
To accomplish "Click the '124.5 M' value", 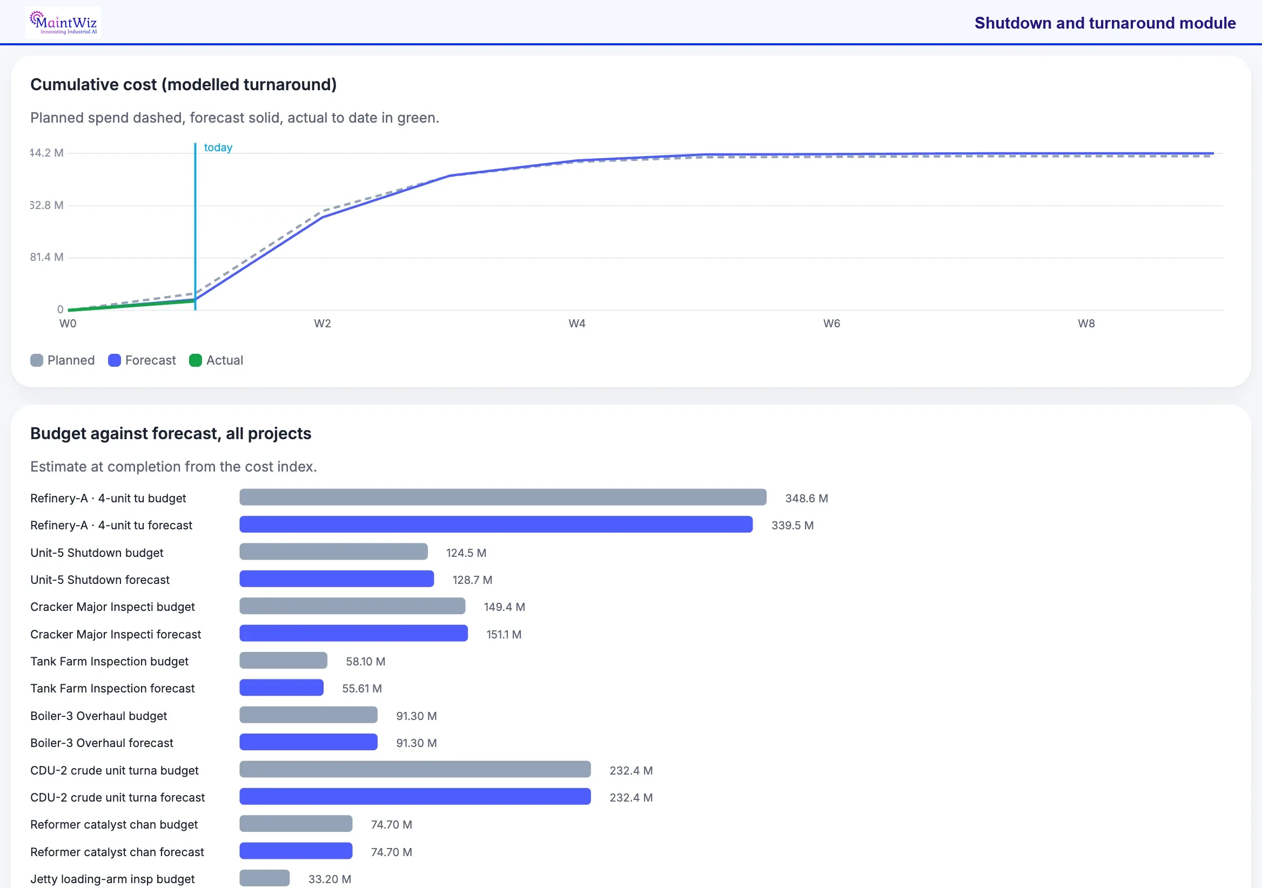I will click(x=466, y=553).
